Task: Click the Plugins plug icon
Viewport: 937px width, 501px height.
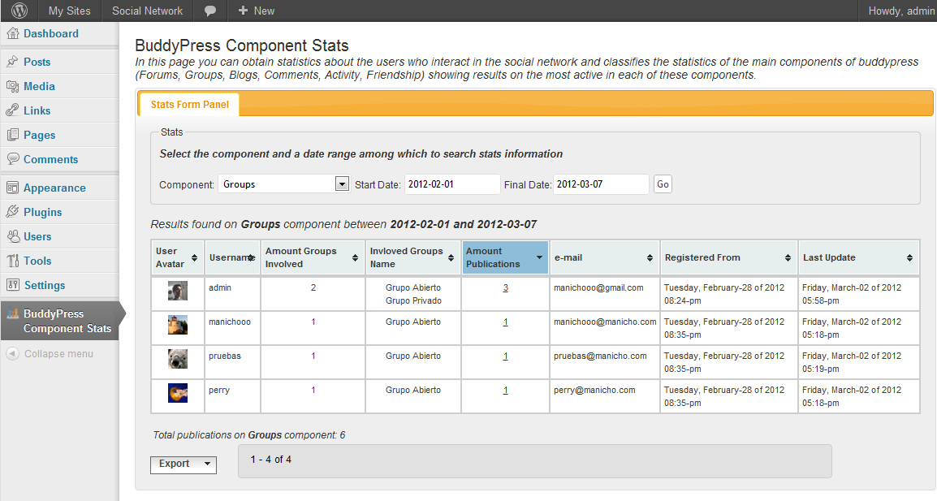Action: coord(12,212)
